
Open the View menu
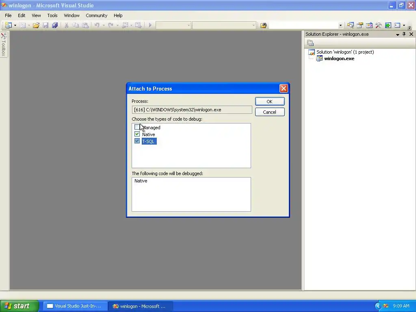36,15
